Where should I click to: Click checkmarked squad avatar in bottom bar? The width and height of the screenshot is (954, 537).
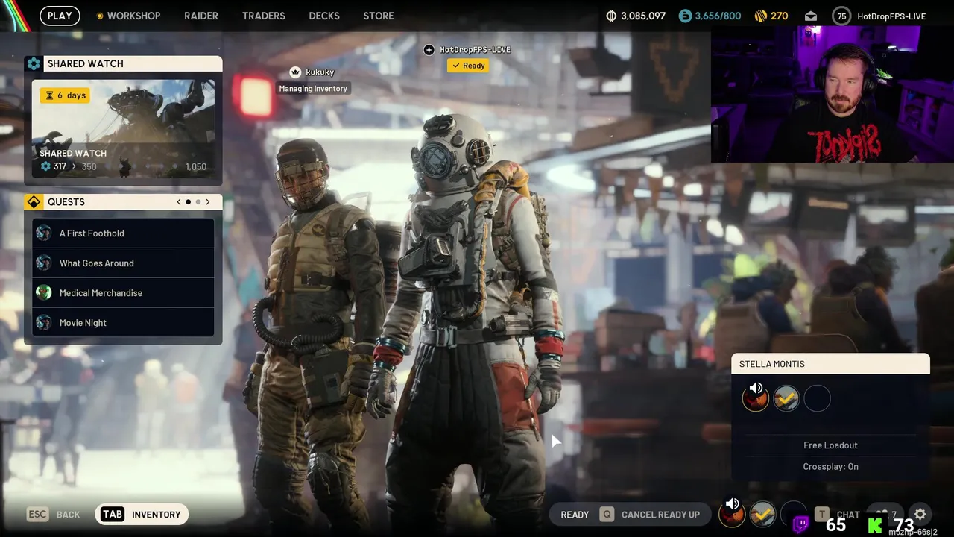coord(762,514)
